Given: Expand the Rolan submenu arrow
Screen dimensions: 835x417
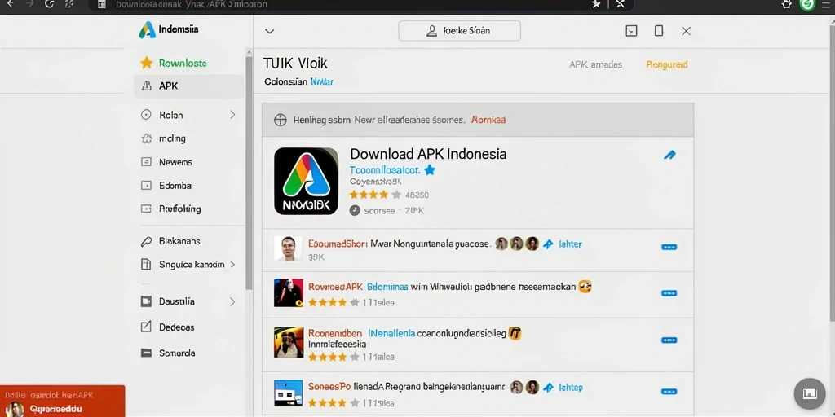Looking at the screenshot, I should (232, 114).
